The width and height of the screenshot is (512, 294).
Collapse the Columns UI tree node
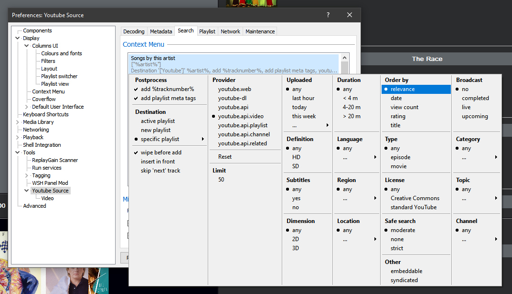(27, 46)
